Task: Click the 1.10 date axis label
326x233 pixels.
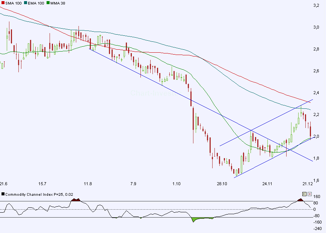Action: pos(177,184)
